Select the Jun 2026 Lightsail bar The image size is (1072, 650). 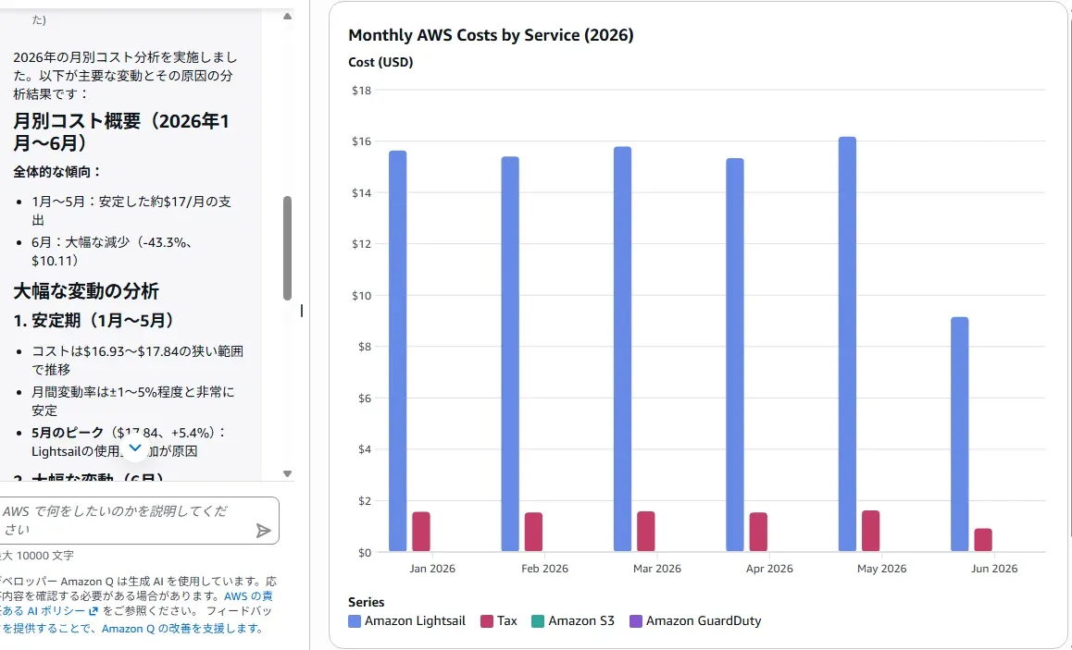tap(959, 435)
